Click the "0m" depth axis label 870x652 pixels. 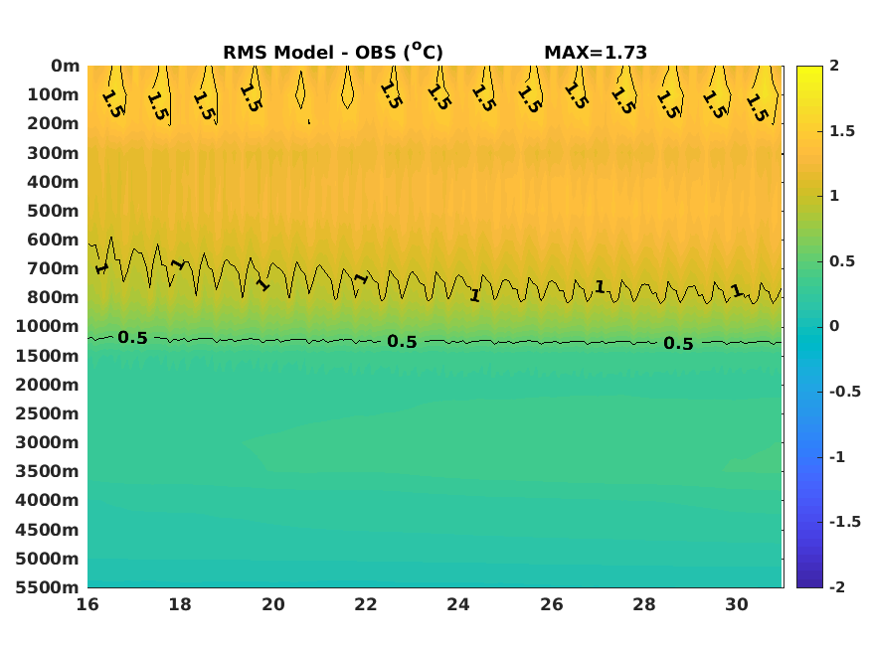pyautogui.click(x=65, y=66)
